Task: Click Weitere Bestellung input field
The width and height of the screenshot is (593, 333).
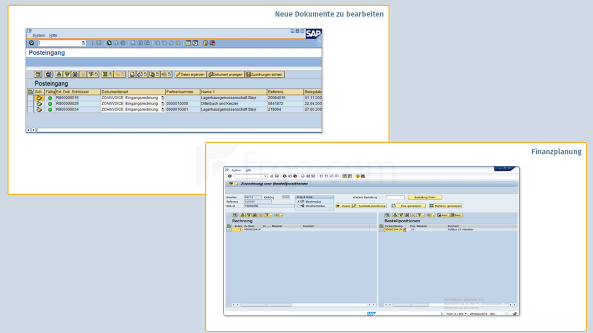Action: tap(395, 197)
